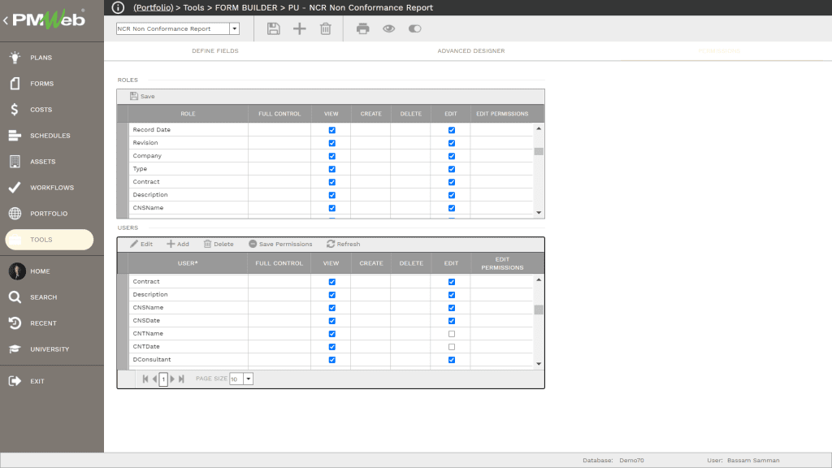Switch to Define Fields tab

point(214,51)
